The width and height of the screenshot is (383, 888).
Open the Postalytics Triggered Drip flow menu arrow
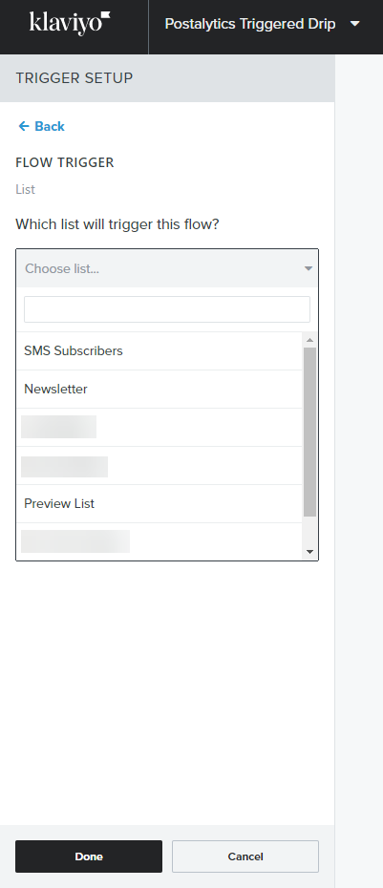(355, 24)
